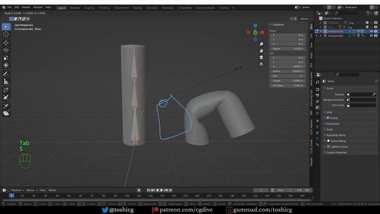Click the Play animation button

point(161,190)
